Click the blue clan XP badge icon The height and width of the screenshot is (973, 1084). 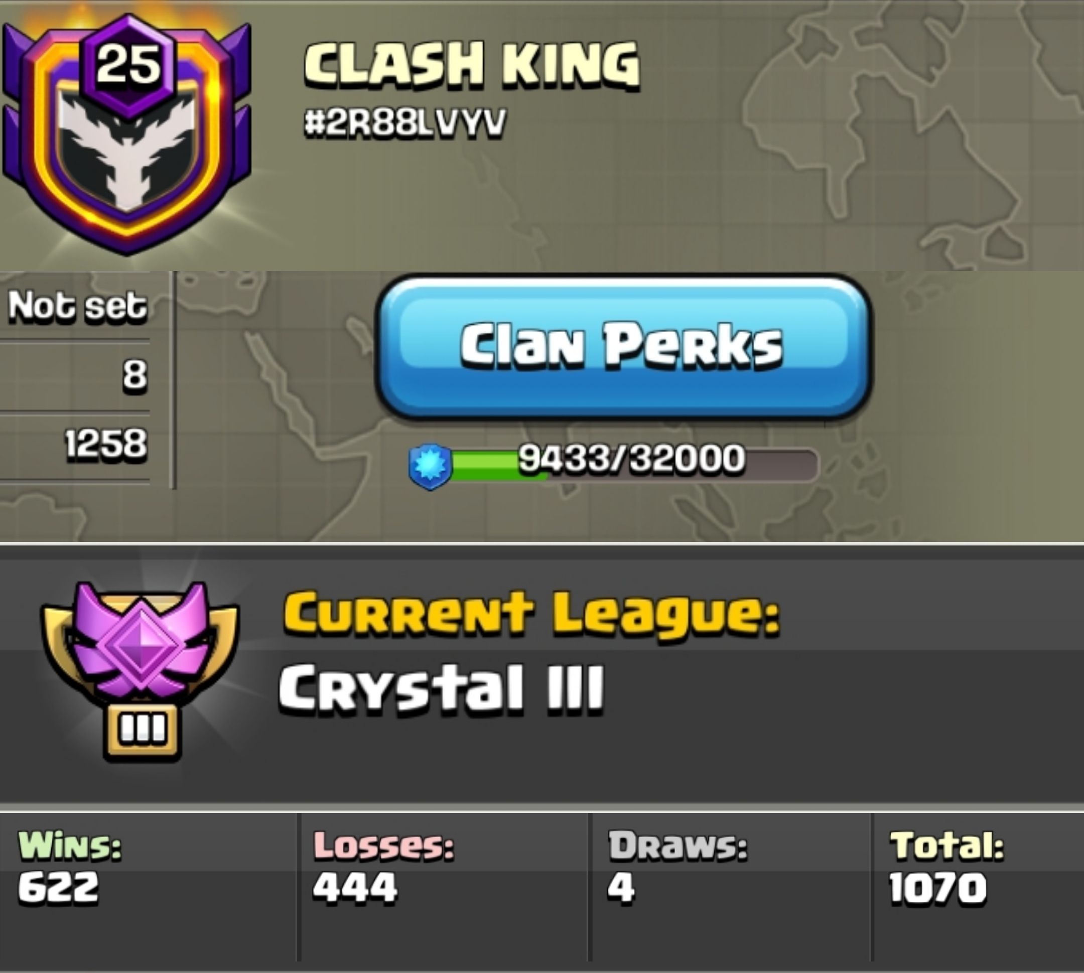point(431,466)
